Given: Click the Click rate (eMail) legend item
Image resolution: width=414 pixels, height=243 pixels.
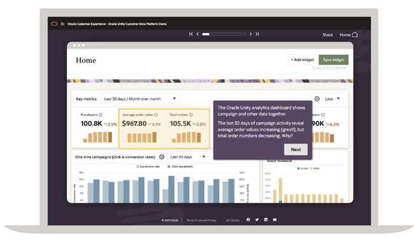Looking at the screenshot, I should pyautogui.click(x=180, y=166).
